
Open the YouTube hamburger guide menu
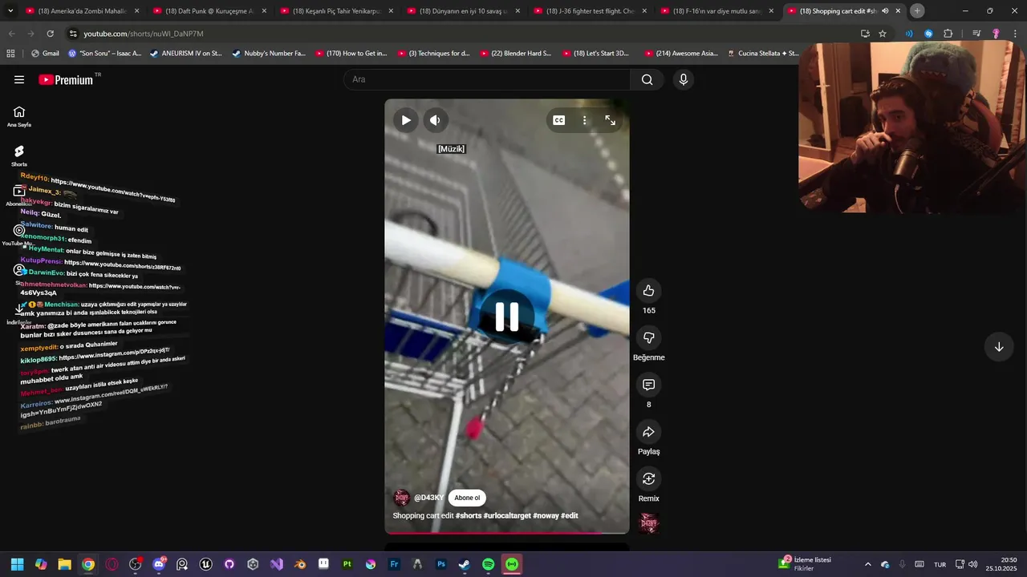pyautogui.click(x=19, y=79)
